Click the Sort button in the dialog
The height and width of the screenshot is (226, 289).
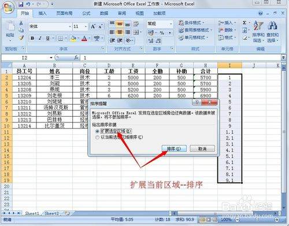[174, 149]
